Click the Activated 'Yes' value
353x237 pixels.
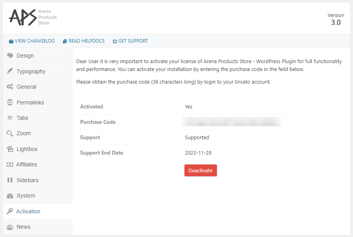[189, 106]
